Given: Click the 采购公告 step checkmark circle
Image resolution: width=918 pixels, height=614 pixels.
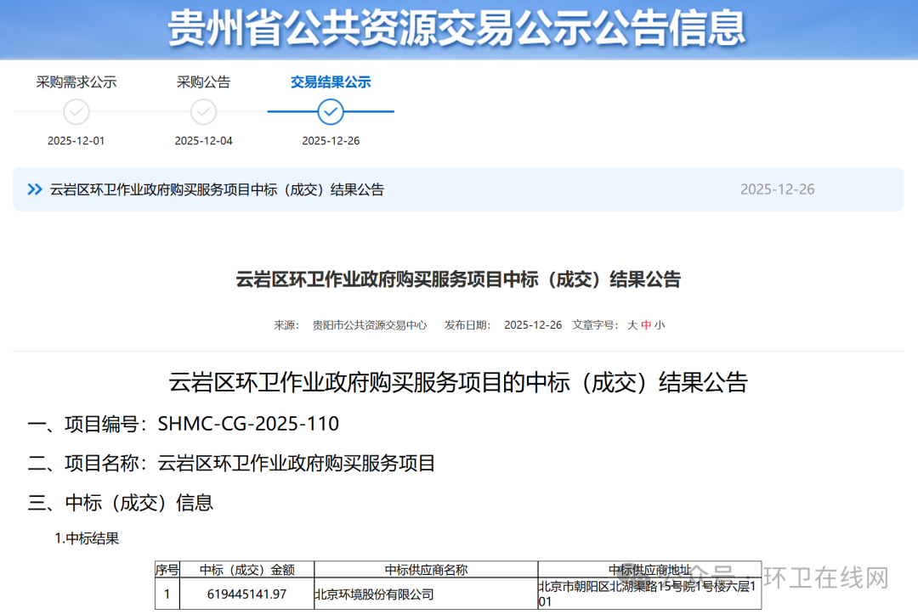Looking at the screenshot, I should pos(204,112).
